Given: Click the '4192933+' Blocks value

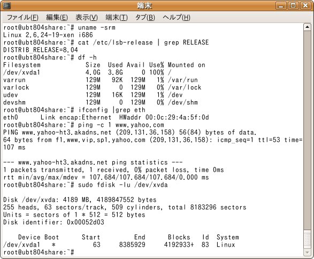Looking at the screenshot, I should [x=179, y=245].
